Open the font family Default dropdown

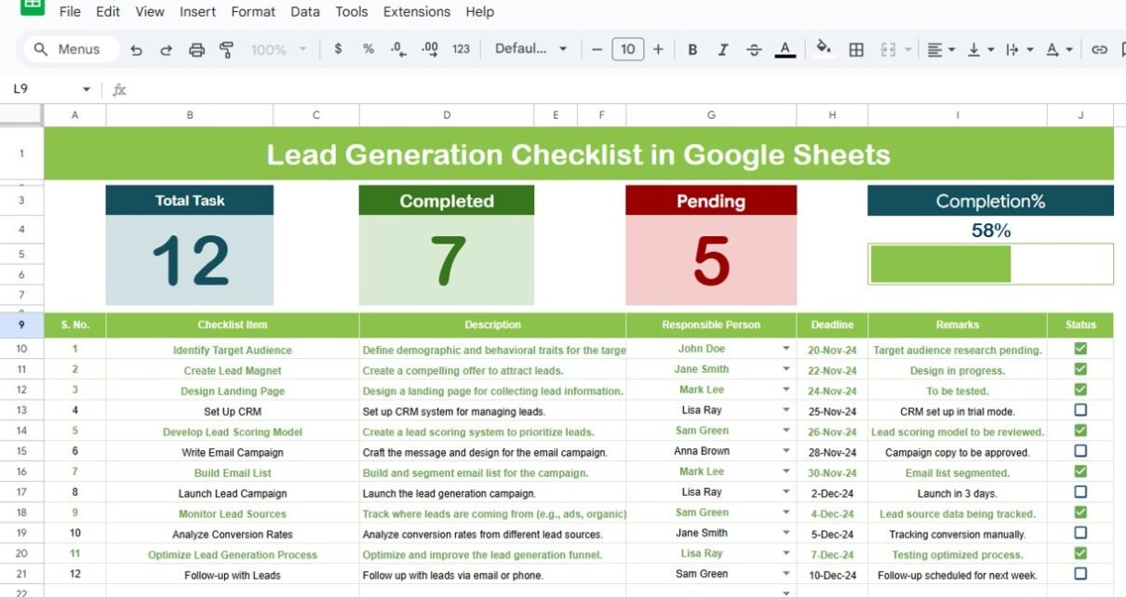(530, 49)
